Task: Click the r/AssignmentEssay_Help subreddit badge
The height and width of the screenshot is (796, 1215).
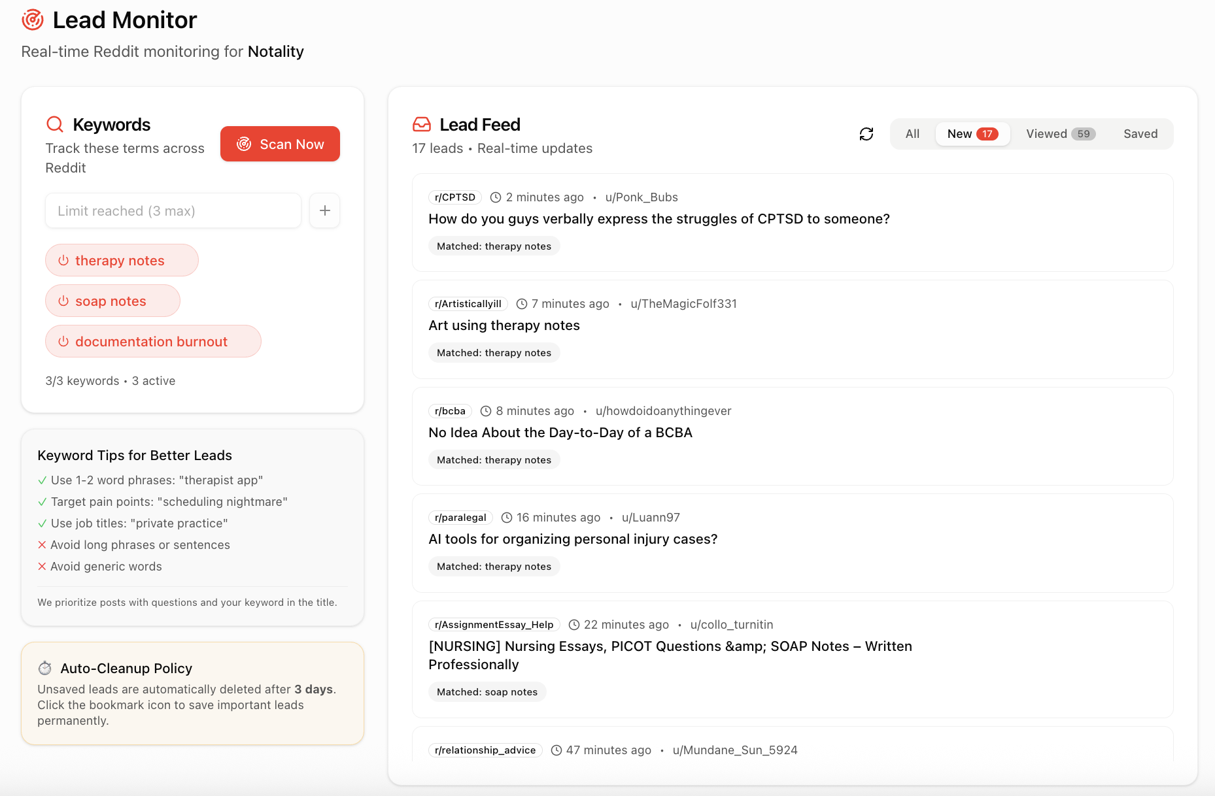Action: [494, 625]
